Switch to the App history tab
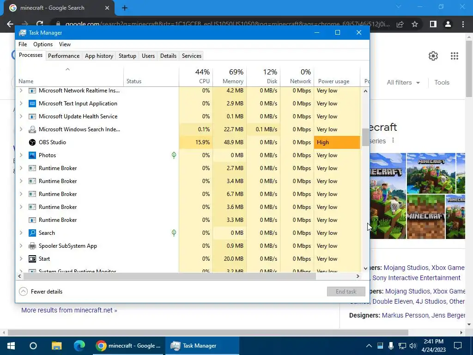Image resolution: width=473 pixels, height=355 pixels. tap(99, 56)
